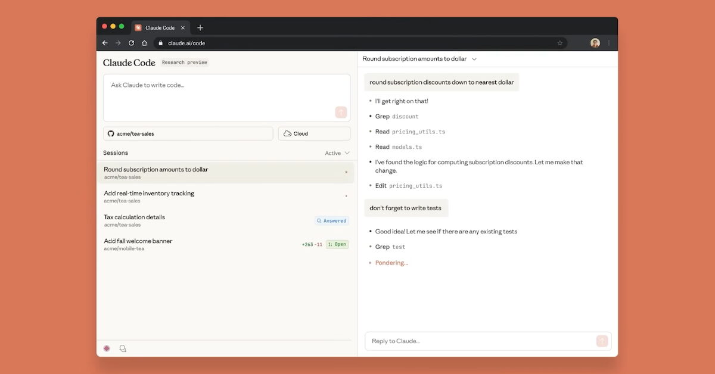Open the browser profile avatar
This screenshot has width=715, height=374.
pyautogui.click(x=595, y=43)
